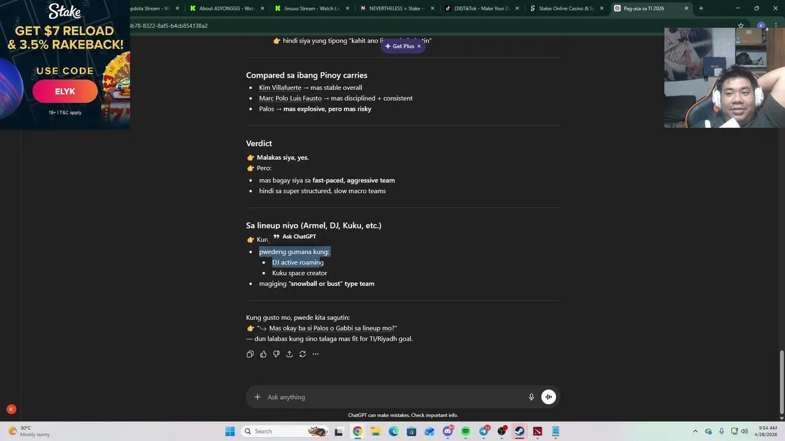The image size is (785, 441).
Task: Open Notepad from the taskbar
Action: pyautogui.click(x=556, y=431)
